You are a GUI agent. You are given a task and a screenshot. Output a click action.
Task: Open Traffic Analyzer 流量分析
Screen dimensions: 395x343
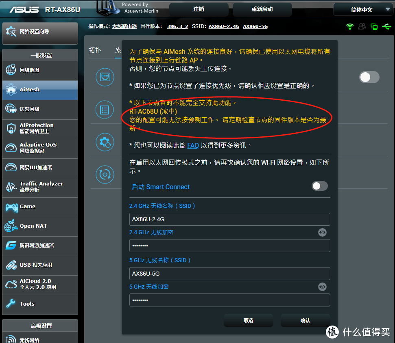39,187
